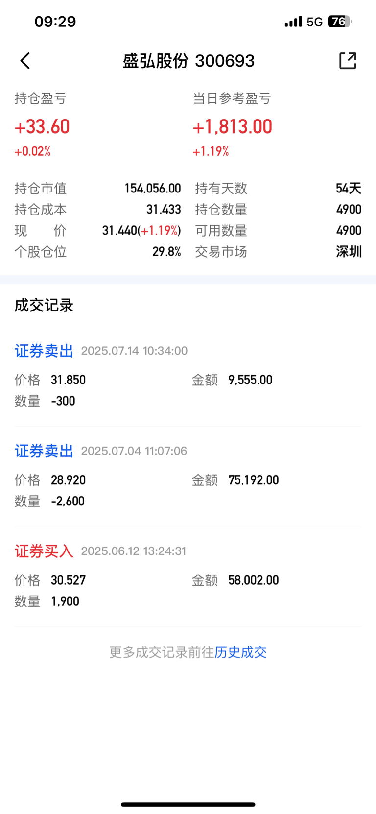Tap the 持仓盈亏 +33.60 value
The image size is (376, 814).
tap(42, 127)
